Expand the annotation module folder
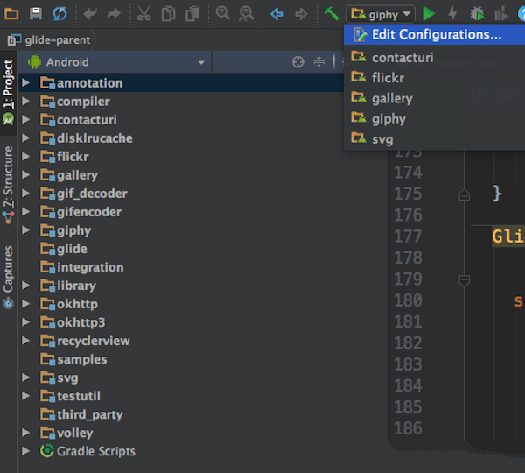Image resolution: width=525 pixels, height=473 pixels. coord(25,83)
